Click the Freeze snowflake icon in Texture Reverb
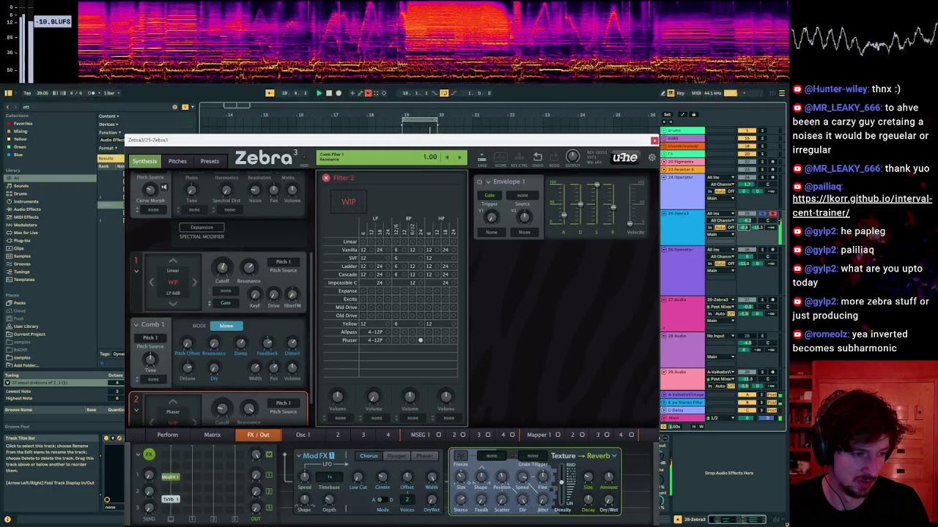 click(460, 456)
